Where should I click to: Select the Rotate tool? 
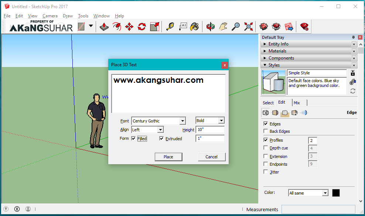142,27
